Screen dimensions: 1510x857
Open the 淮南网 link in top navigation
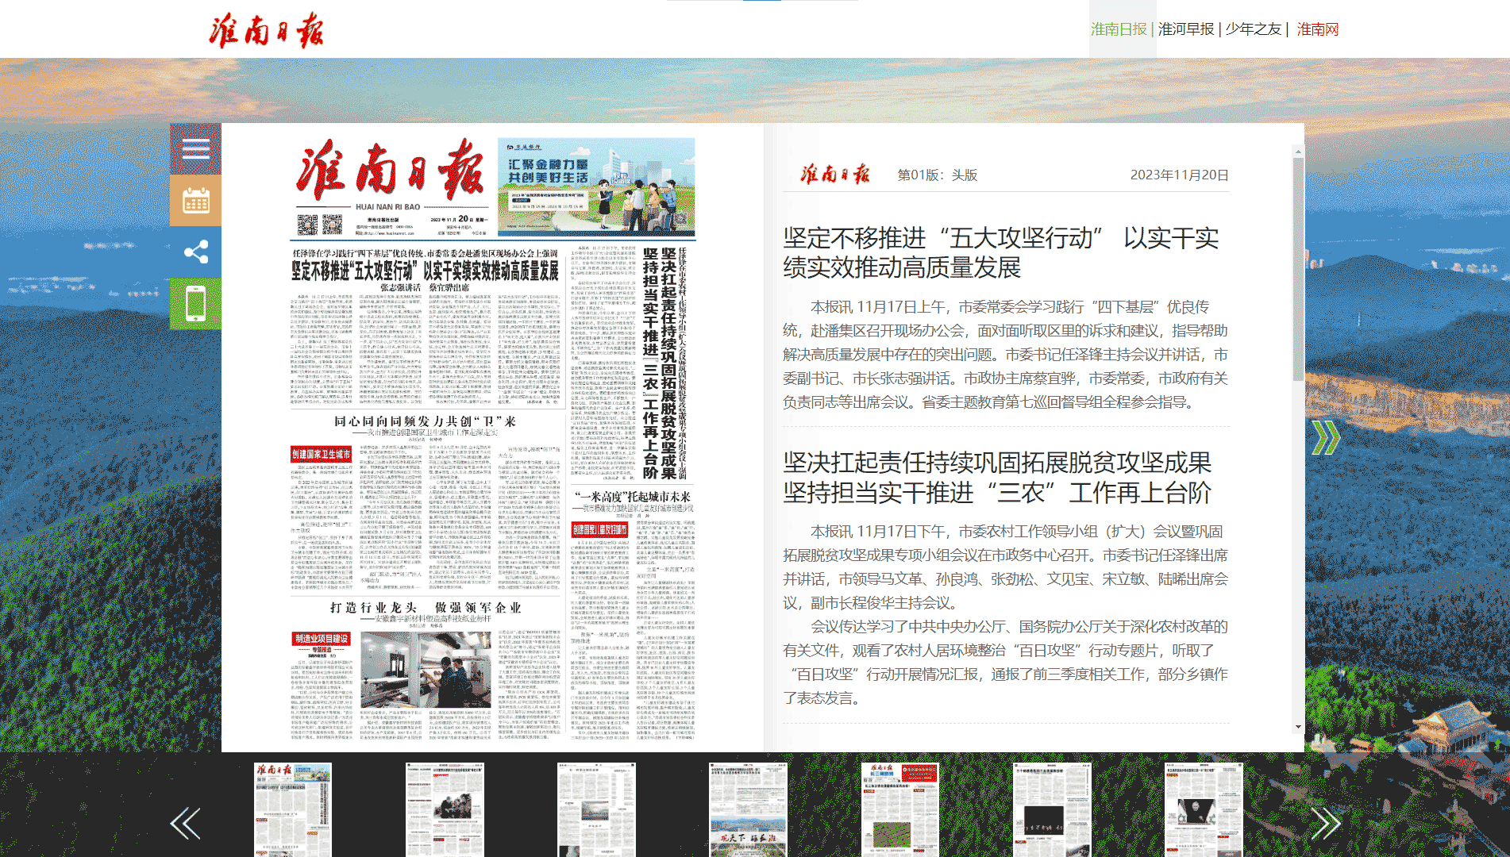[x=1318, y=29]
